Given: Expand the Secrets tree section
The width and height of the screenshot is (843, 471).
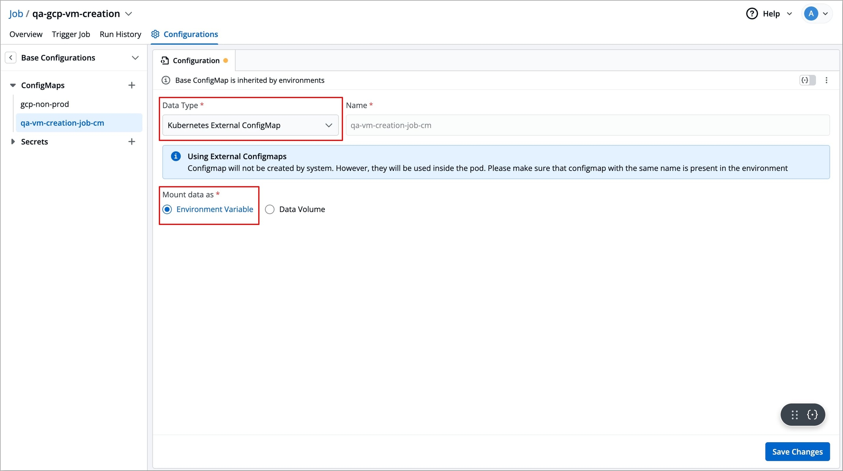Looking at the screenshot, I should [13, 141].
